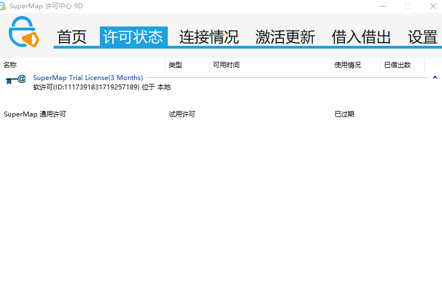This screenshot has height=307, width=442.
Task: Click the 使用情况 column header
Action: [348, 65]
